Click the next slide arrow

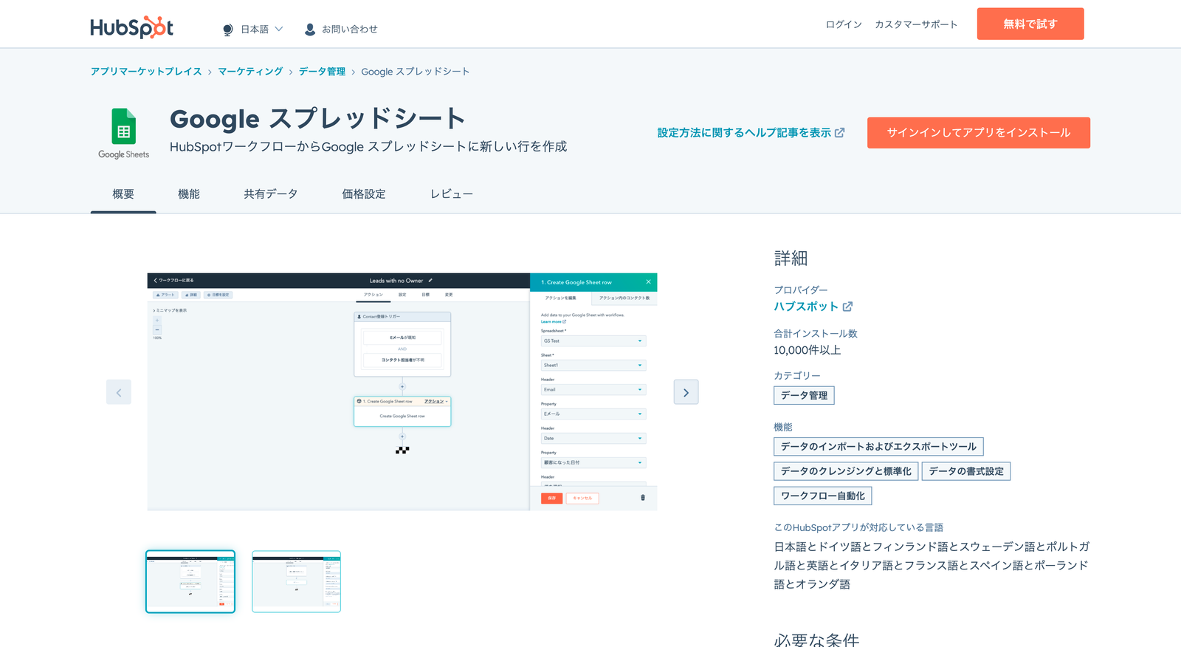[x=686, y=392]
